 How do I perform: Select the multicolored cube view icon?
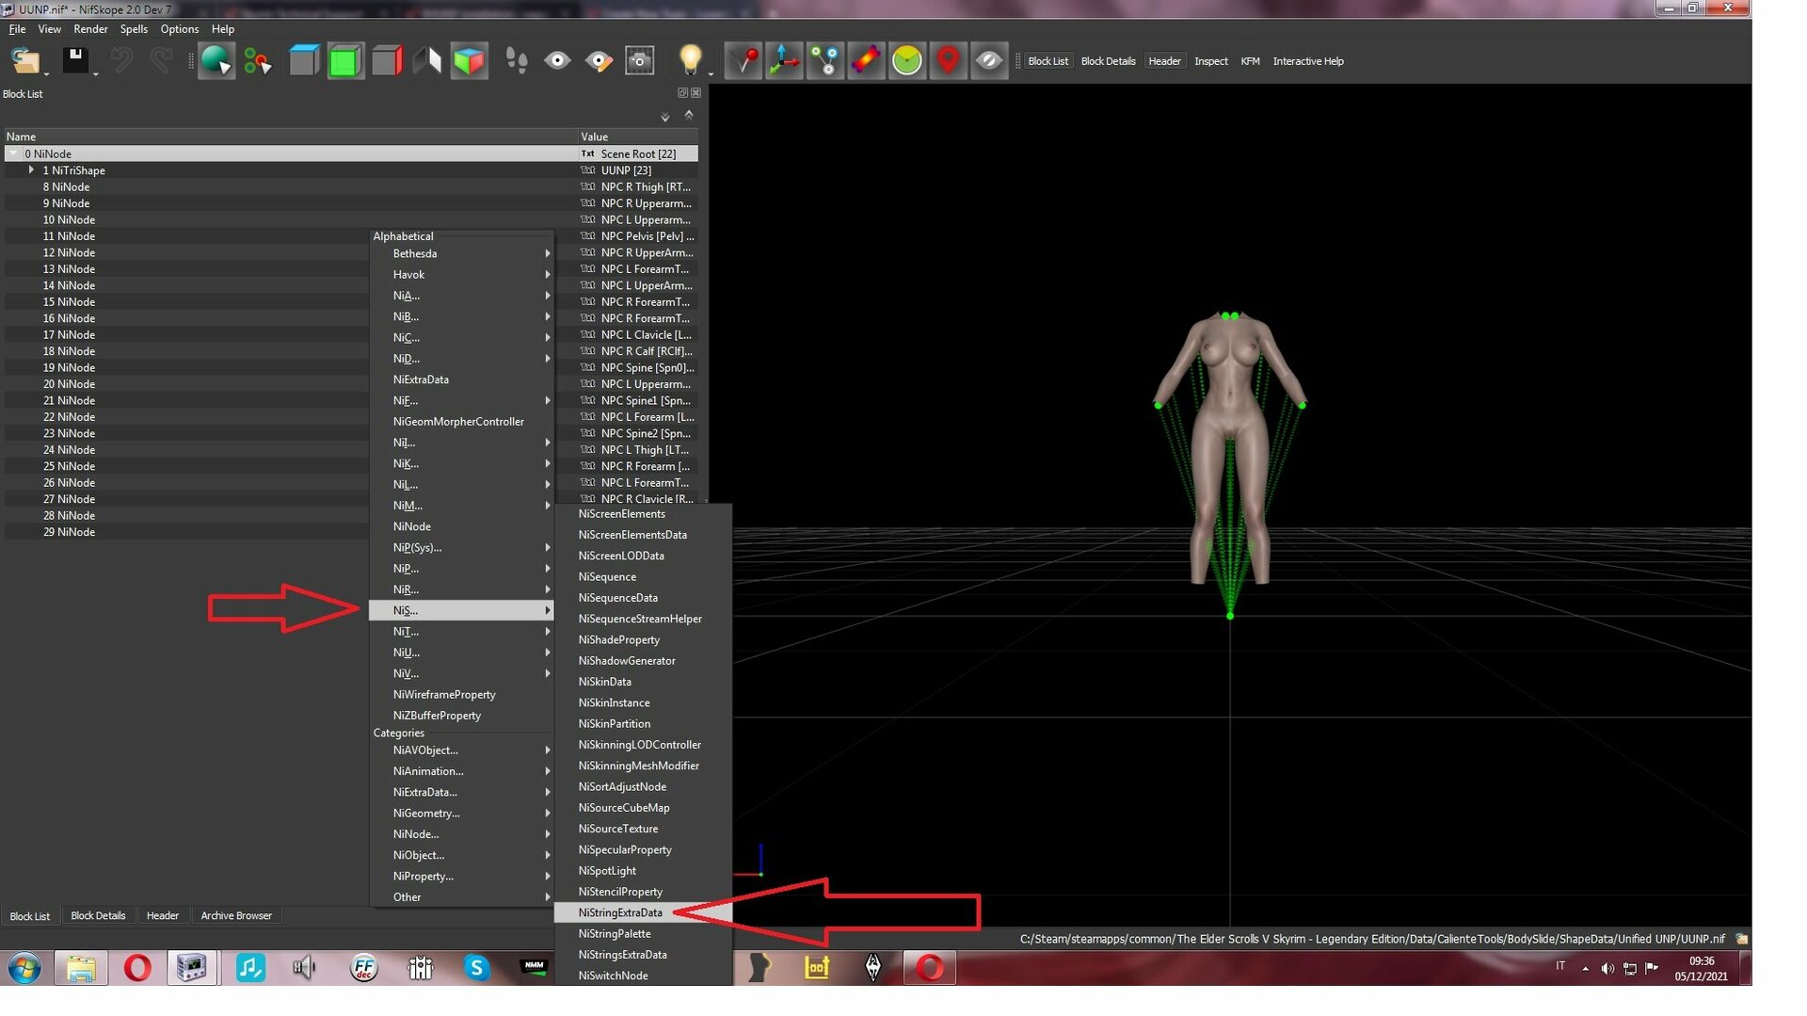point(470,61)
